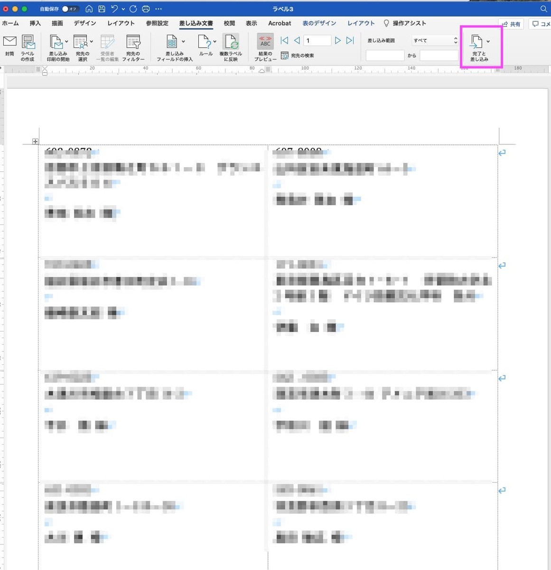This screenshot has width=551, height=570.
Task: Toggle 結果のプレビュー ABC button
Action: tap(265, 41)
